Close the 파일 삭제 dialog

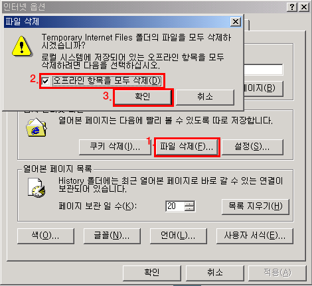(236, 22)
